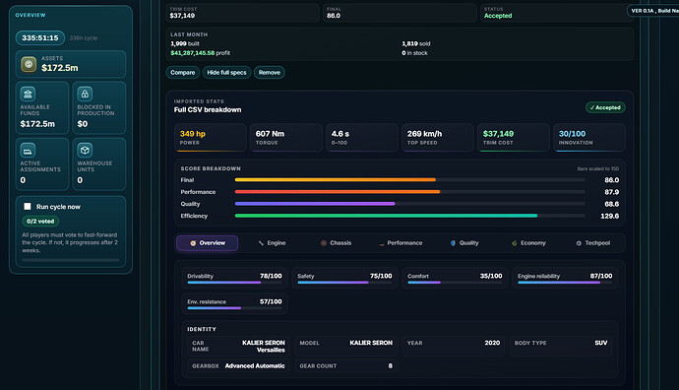
Task: Open the Engine tab
Action: pyautogui.click(x=272, y=243)
